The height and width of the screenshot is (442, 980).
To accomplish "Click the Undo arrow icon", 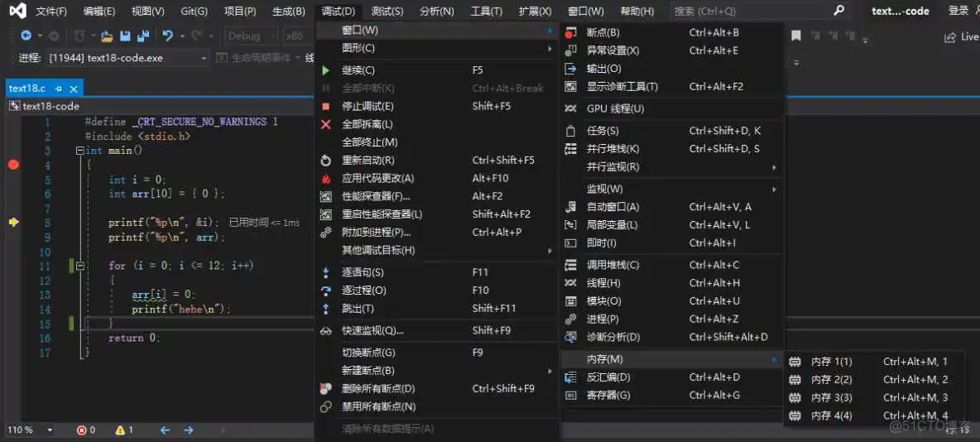I will (x=168, y=36).
